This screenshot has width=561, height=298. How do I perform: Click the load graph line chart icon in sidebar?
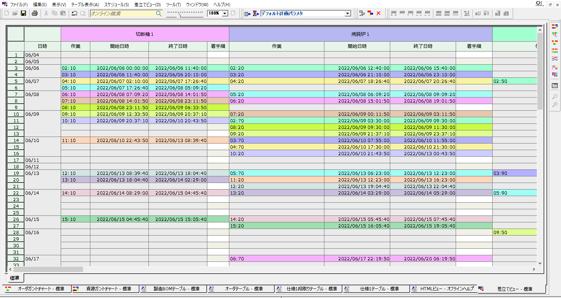[555, 67]
